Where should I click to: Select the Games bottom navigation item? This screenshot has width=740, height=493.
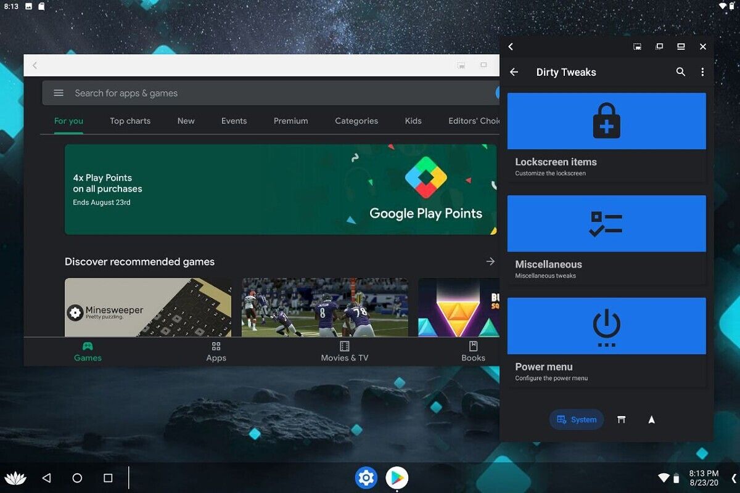88,351
